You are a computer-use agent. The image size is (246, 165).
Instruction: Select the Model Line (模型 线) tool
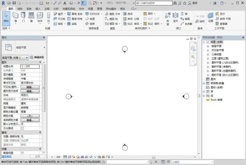pyautogui.click(x=111, y=19)
